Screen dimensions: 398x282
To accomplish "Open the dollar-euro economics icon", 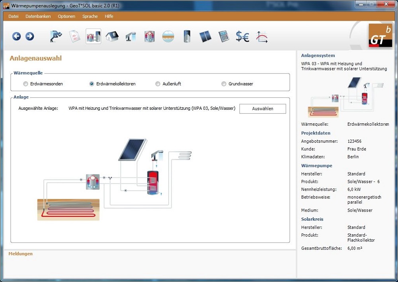I will [x=242, y=37].
